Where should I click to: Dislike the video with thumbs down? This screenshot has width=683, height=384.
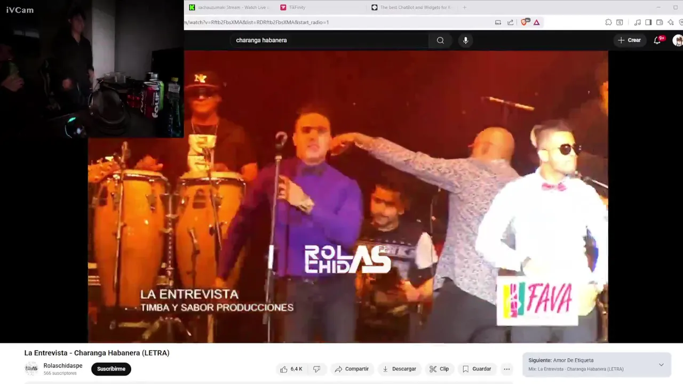click(x=316, y=369)
